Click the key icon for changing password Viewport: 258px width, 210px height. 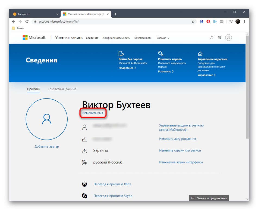[161, 54]
